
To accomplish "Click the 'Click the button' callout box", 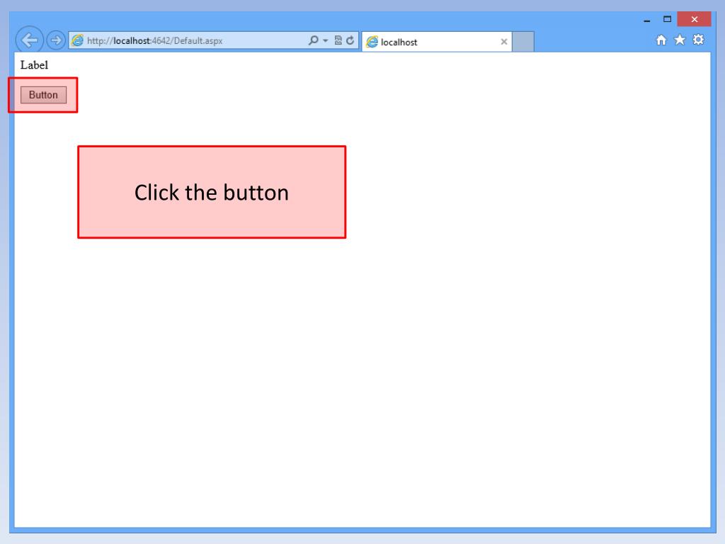I will 212,193.
